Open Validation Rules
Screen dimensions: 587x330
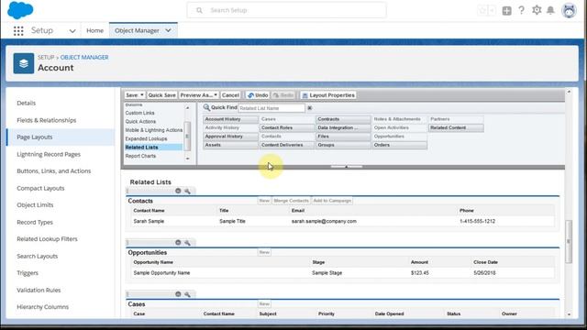tap(39, 291)
